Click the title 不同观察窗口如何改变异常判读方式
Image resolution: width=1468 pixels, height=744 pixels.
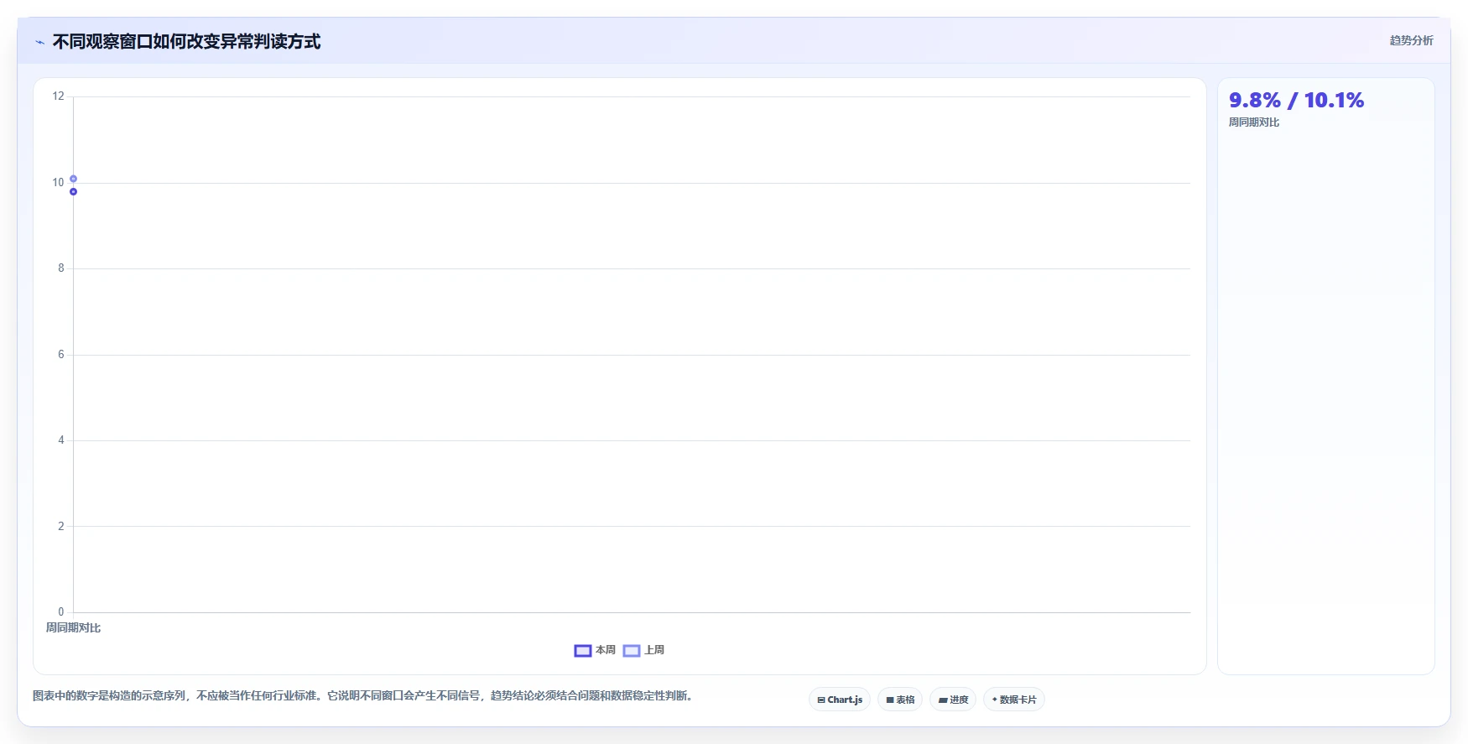[186, 42]
